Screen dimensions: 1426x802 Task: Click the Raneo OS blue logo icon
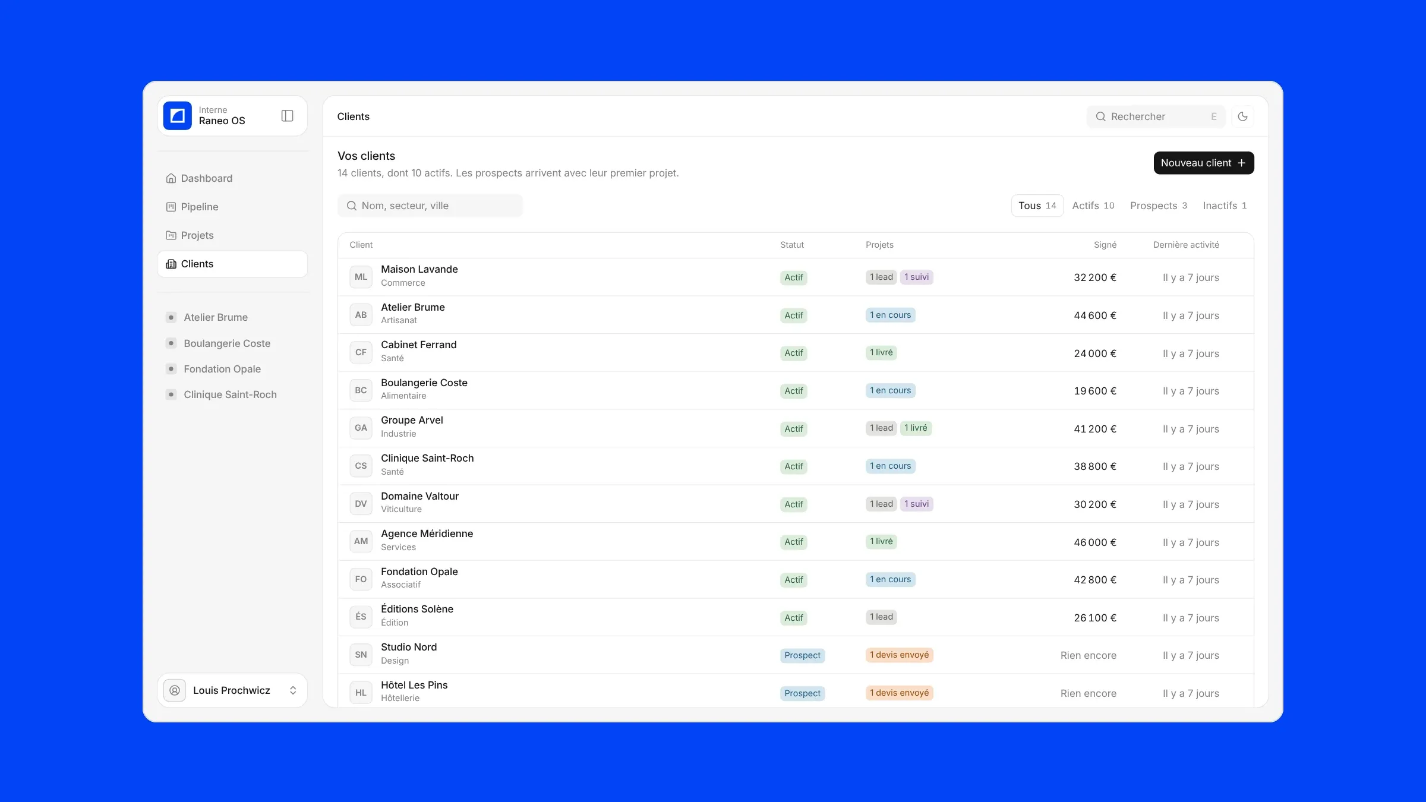pyautogui.click(x=177, y=116)
